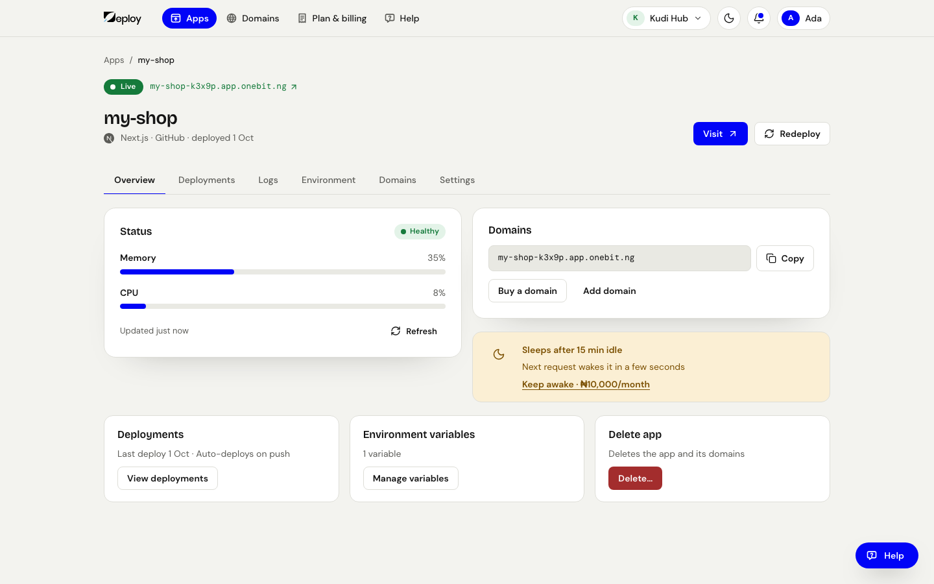Viewport: 934px width, 584px height.
Task: Open Help in the top navigation
Action: click(402, 18)
